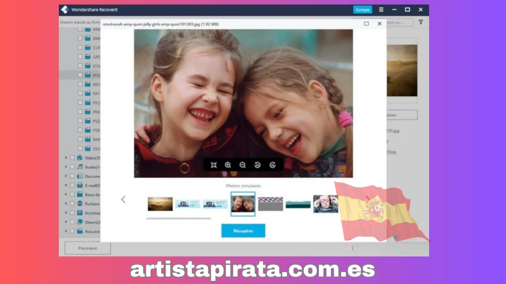Screen dimensions: 506x284
Task: Click the file name search field
Action: click(400, 22)
